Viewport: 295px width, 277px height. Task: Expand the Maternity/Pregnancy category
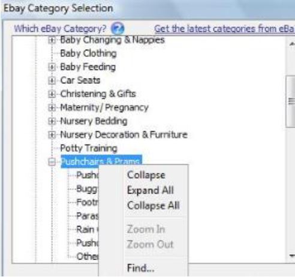(52, 107)
